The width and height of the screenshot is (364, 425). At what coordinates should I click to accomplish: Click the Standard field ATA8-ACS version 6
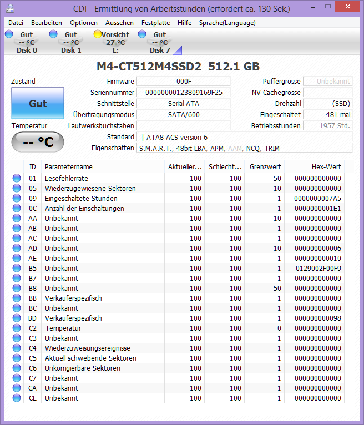(x=245, y=137)
